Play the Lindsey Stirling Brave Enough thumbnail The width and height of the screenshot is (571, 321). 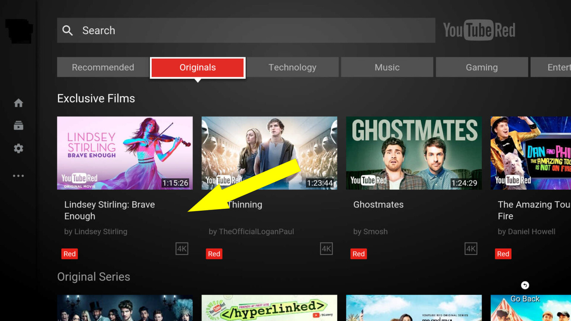[125, 153]
